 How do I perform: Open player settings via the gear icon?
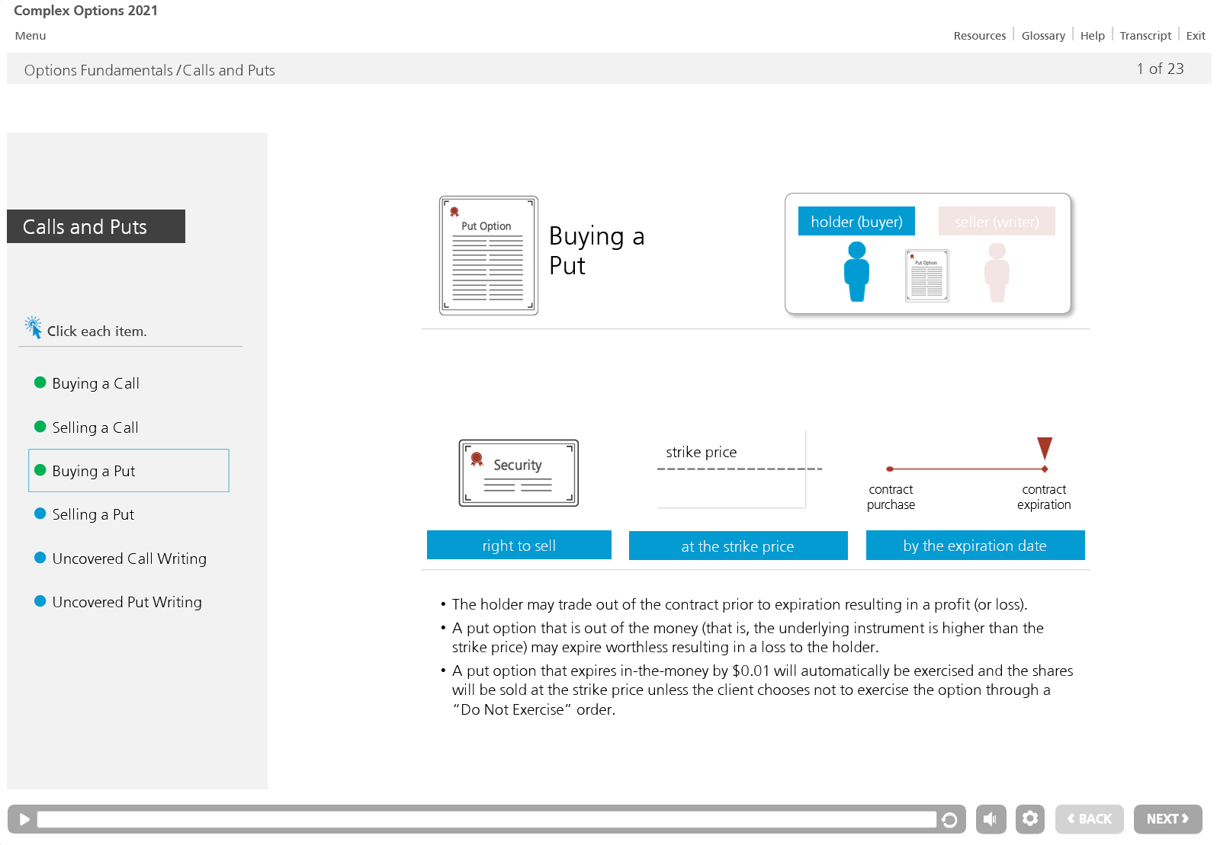click(1029, 819)
